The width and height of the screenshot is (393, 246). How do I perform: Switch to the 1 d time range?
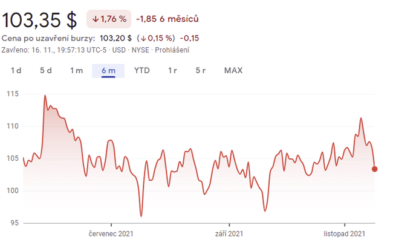(16, 71)
